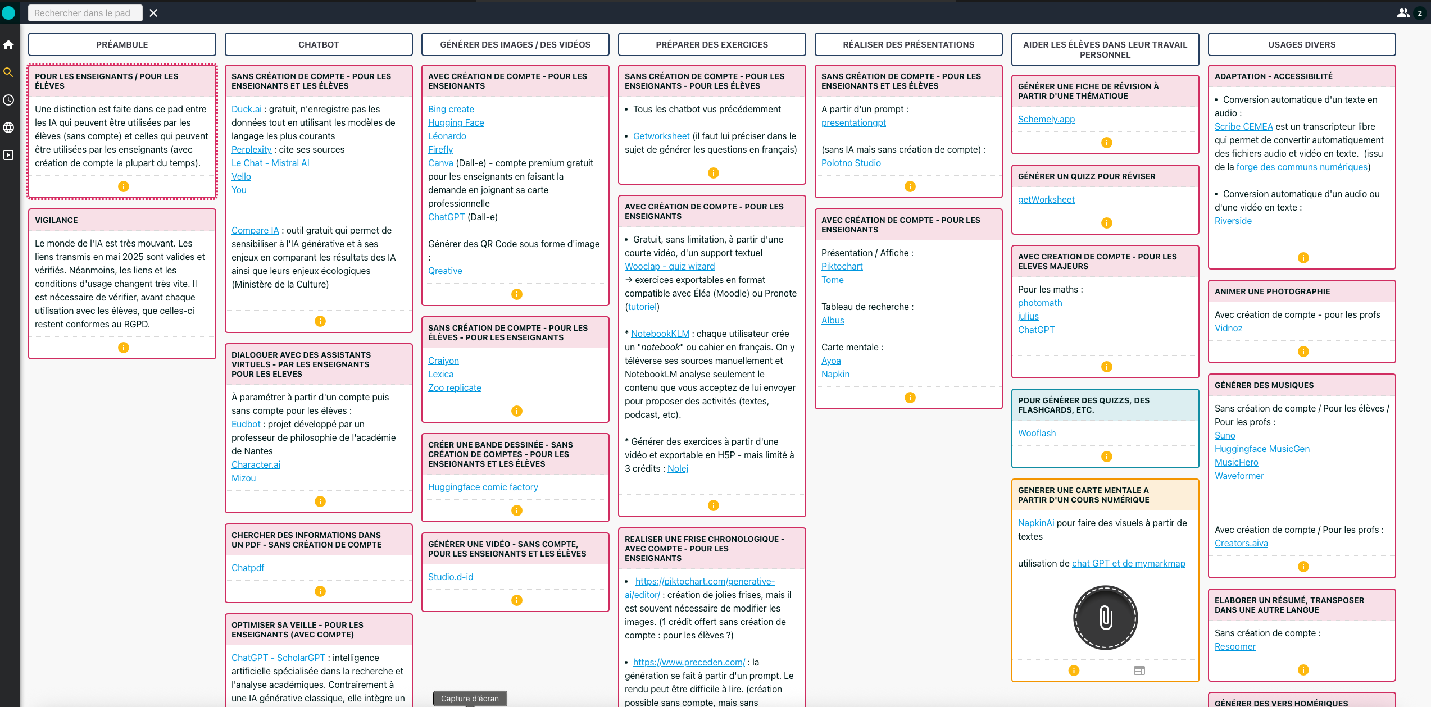The width and height of the screenshot is (1431, 707).
Task: Open the Piktochart link
Action: tap(842, 266)
